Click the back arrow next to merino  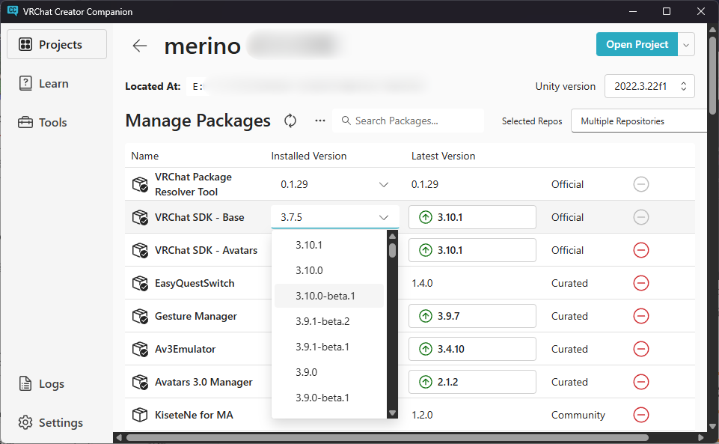pyautogui.click(x=140, y=46)
